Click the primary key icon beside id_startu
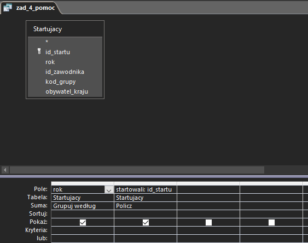Image resolution: width=308 pixels, height=243 pixels. 39,51
